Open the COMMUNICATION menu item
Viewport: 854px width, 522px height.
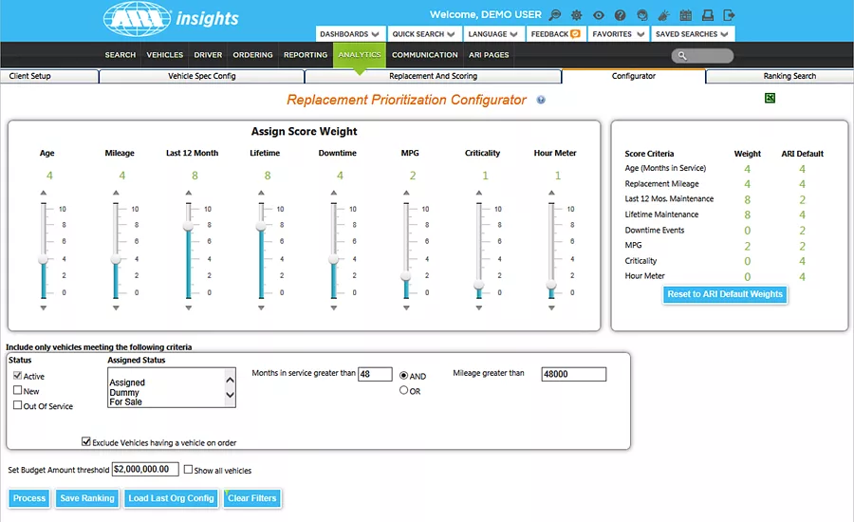tap(425, 55)
